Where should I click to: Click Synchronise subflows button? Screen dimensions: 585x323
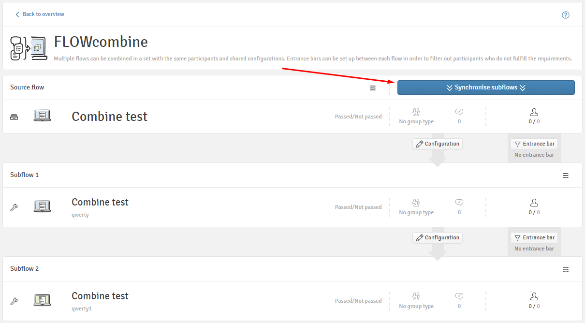click(486, 88)
